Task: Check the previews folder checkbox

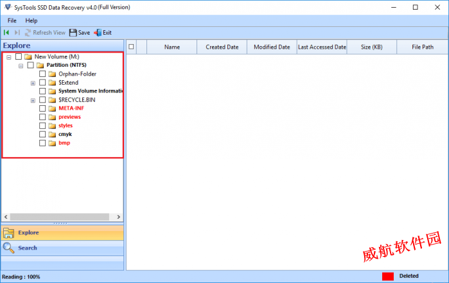Action: [42, 117]
